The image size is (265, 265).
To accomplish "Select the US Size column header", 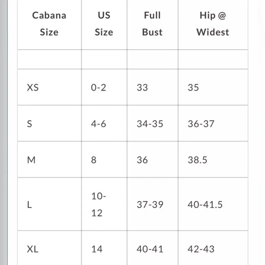I will pos(104,24).
